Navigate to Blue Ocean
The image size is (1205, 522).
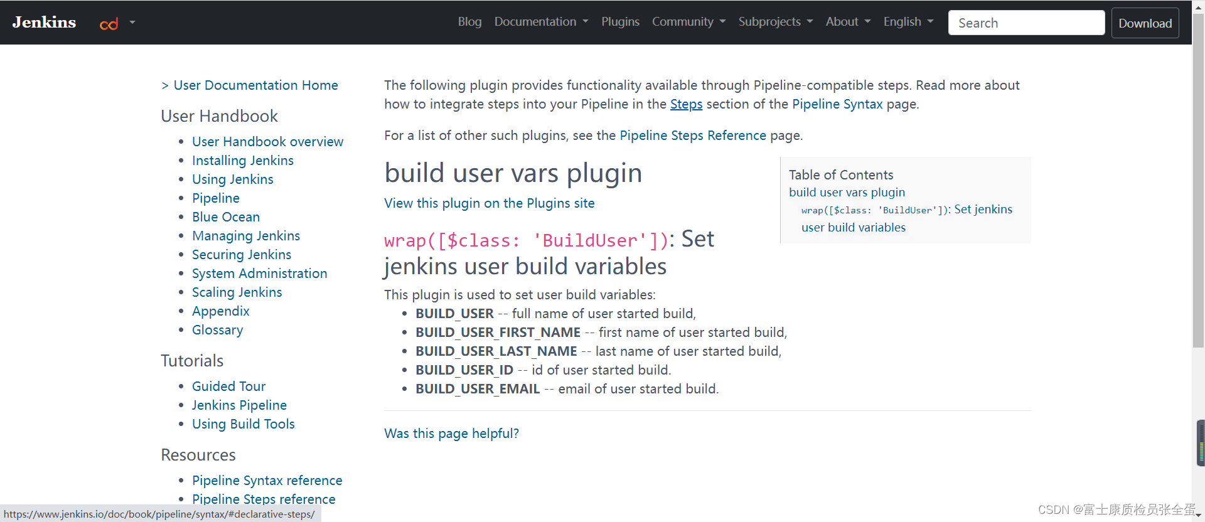226,217
